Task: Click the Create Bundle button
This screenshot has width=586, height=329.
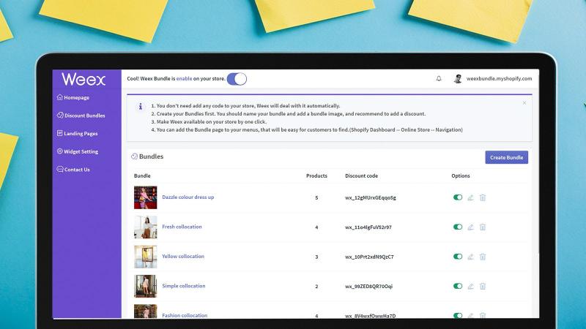Action: pyautogui.click(x=506, y=157)
